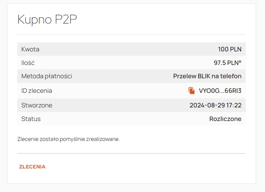Click the Status row label
The image size is (265, 192).
pos(31,119)
